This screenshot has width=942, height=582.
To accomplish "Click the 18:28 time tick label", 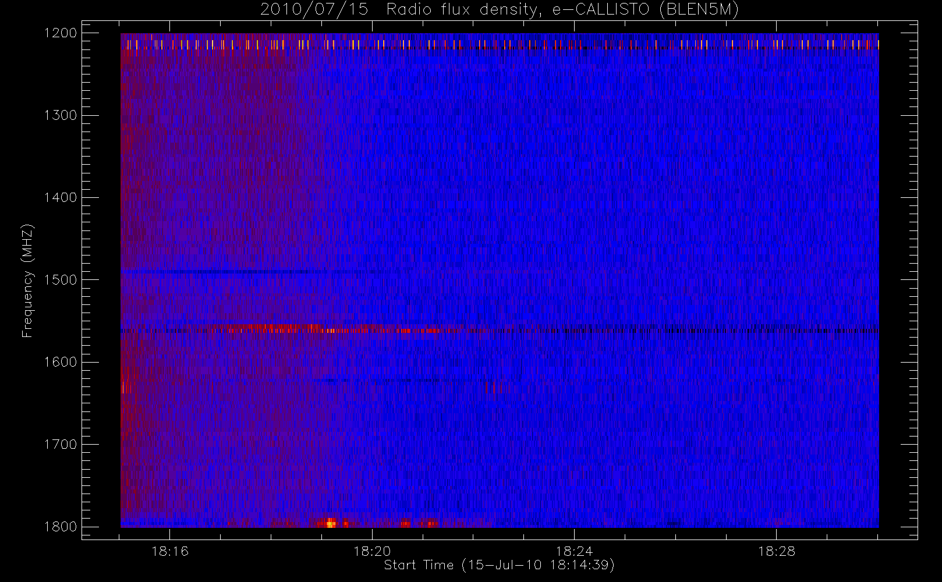I will pos(777,551).
